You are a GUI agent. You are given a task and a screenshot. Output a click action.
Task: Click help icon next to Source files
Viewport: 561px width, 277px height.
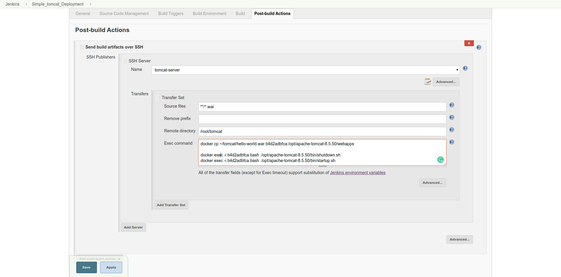451,105
